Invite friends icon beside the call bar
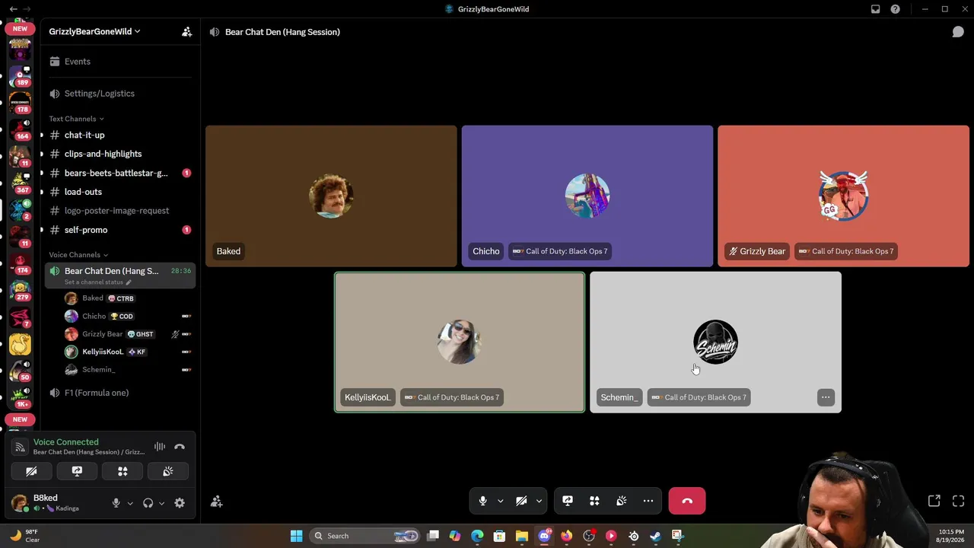This screenshot has height=548, width=974. click(217, 501)
